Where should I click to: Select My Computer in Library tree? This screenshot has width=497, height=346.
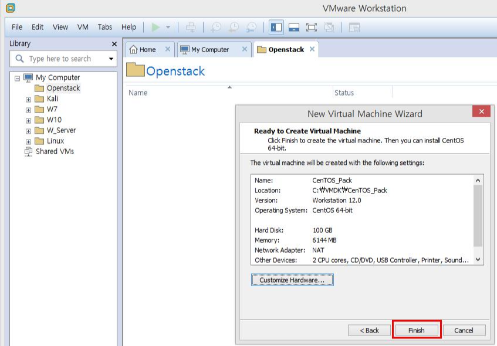[x=58, y=77]
